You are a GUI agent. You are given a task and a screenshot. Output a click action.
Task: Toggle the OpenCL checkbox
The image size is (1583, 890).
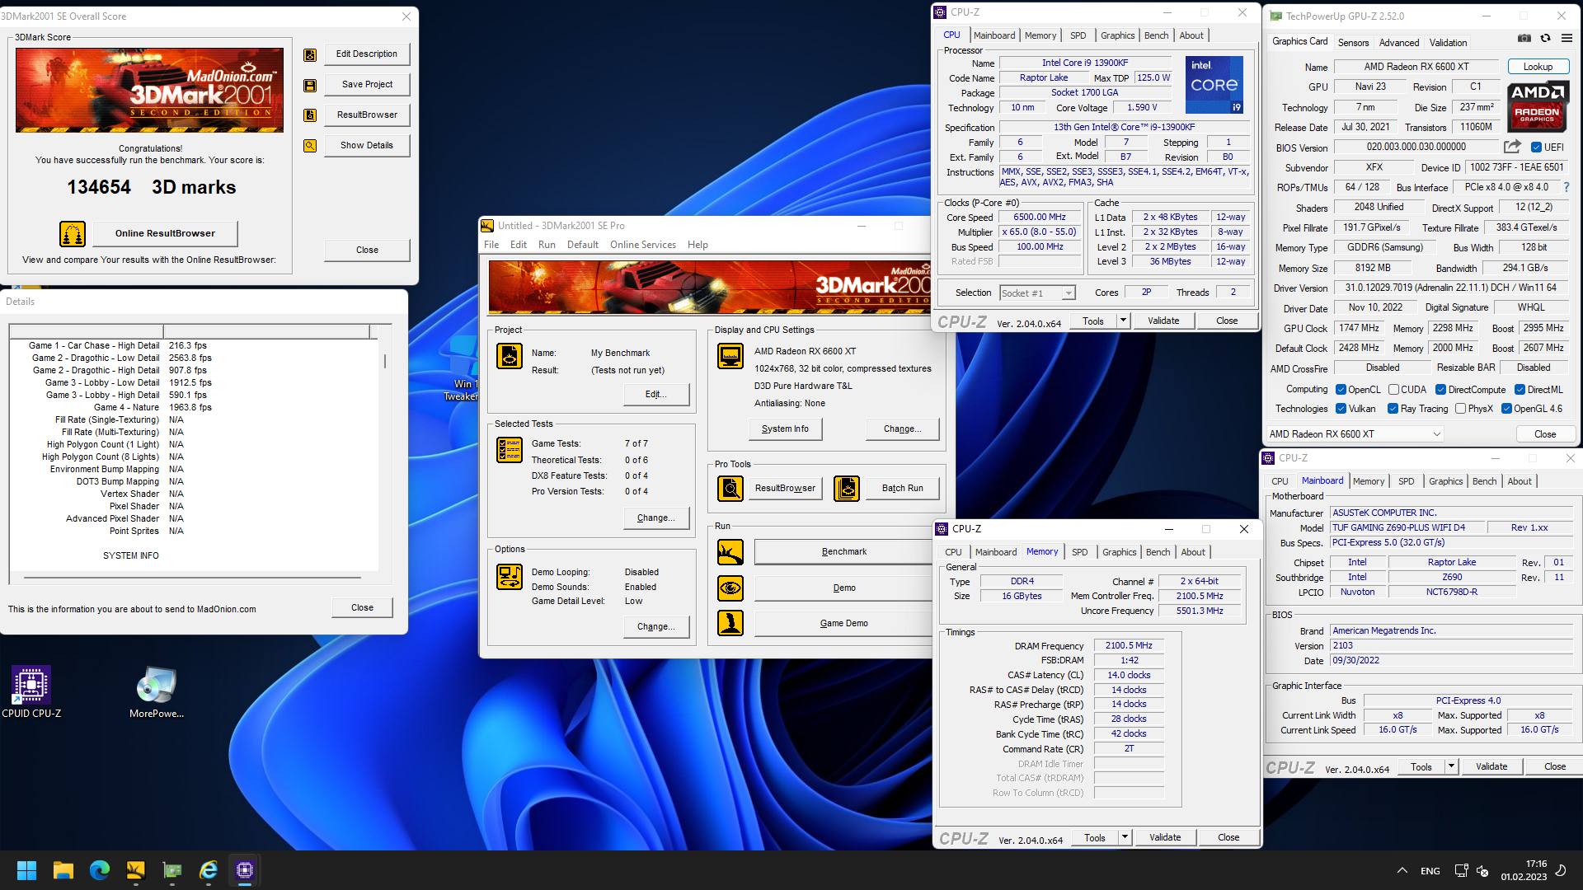point(1341,390)
